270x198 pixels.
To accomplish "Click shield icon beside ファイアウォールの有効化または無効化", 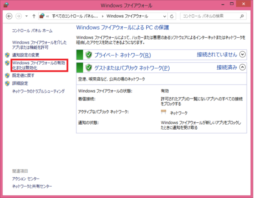I will tap(7, 63).
